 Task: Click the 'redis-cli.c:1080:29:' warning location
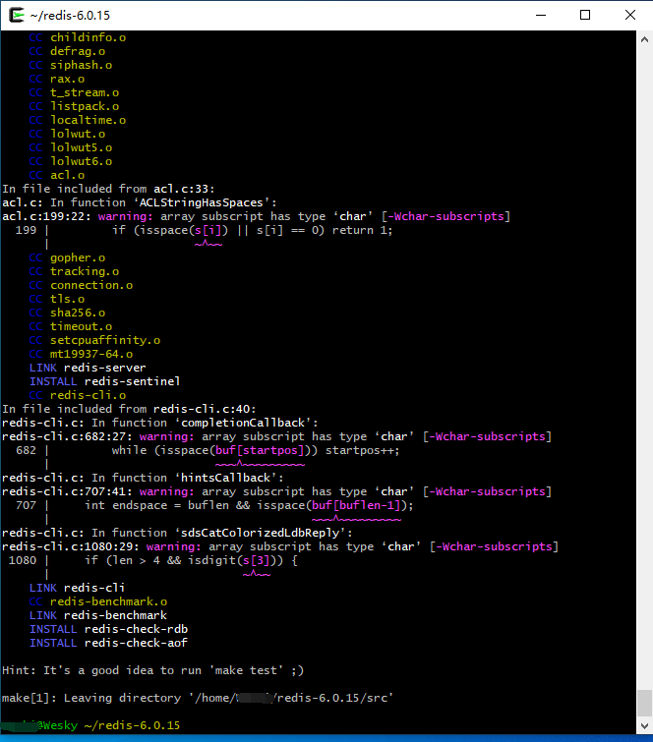click(71, 546)
